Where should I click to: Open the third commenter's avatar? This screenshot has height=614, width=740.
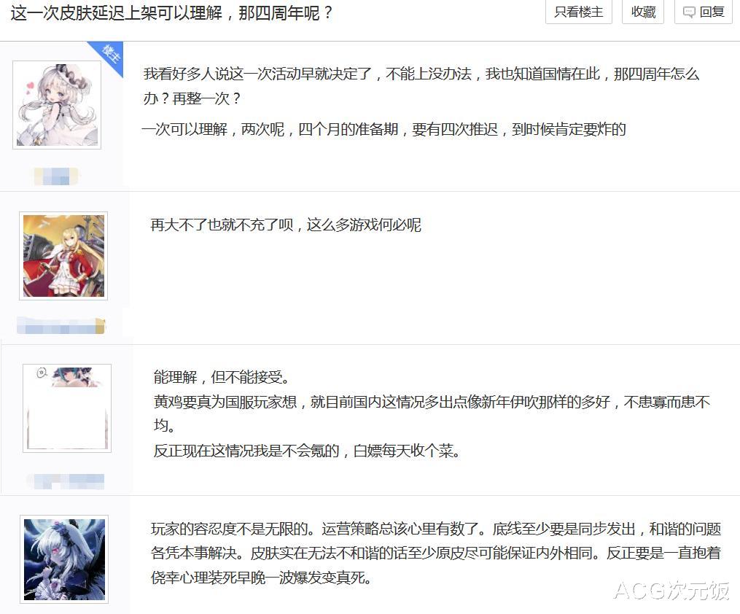pyautogui.click(x=66, y=407)
